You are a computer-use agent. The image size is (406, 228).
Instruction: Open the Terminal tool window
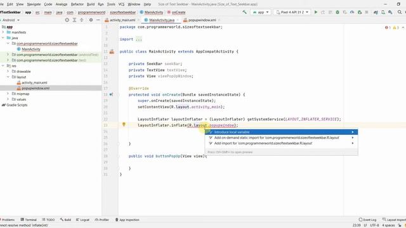click(x=29, y=220)
